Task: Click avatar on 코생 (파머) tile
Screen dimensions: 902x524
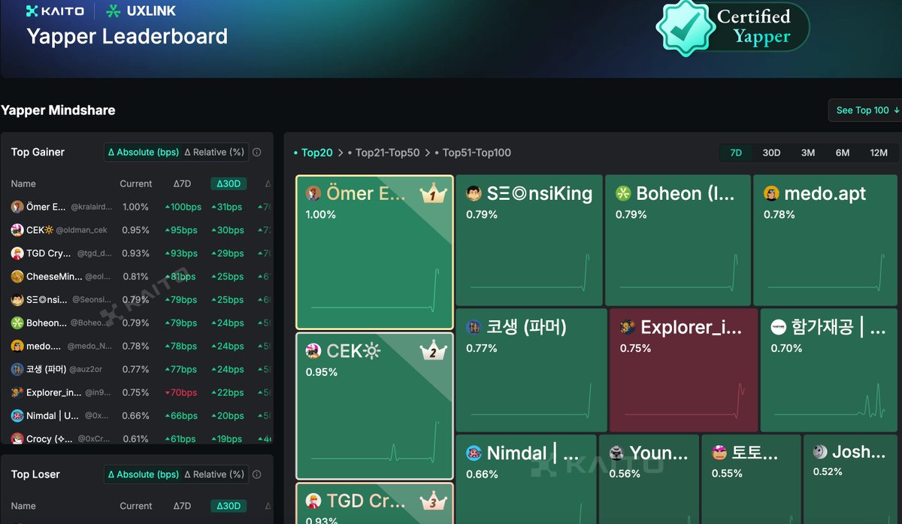Action: coord(474,327)
